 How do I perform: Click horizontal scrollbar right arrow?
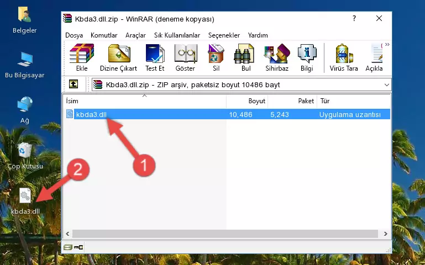385,234
